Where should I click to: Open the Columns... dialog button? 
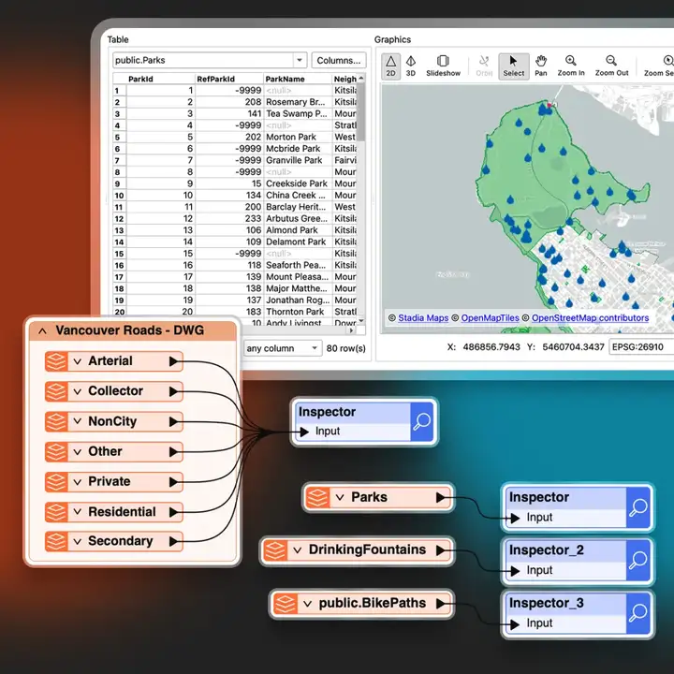click(339, 61)
